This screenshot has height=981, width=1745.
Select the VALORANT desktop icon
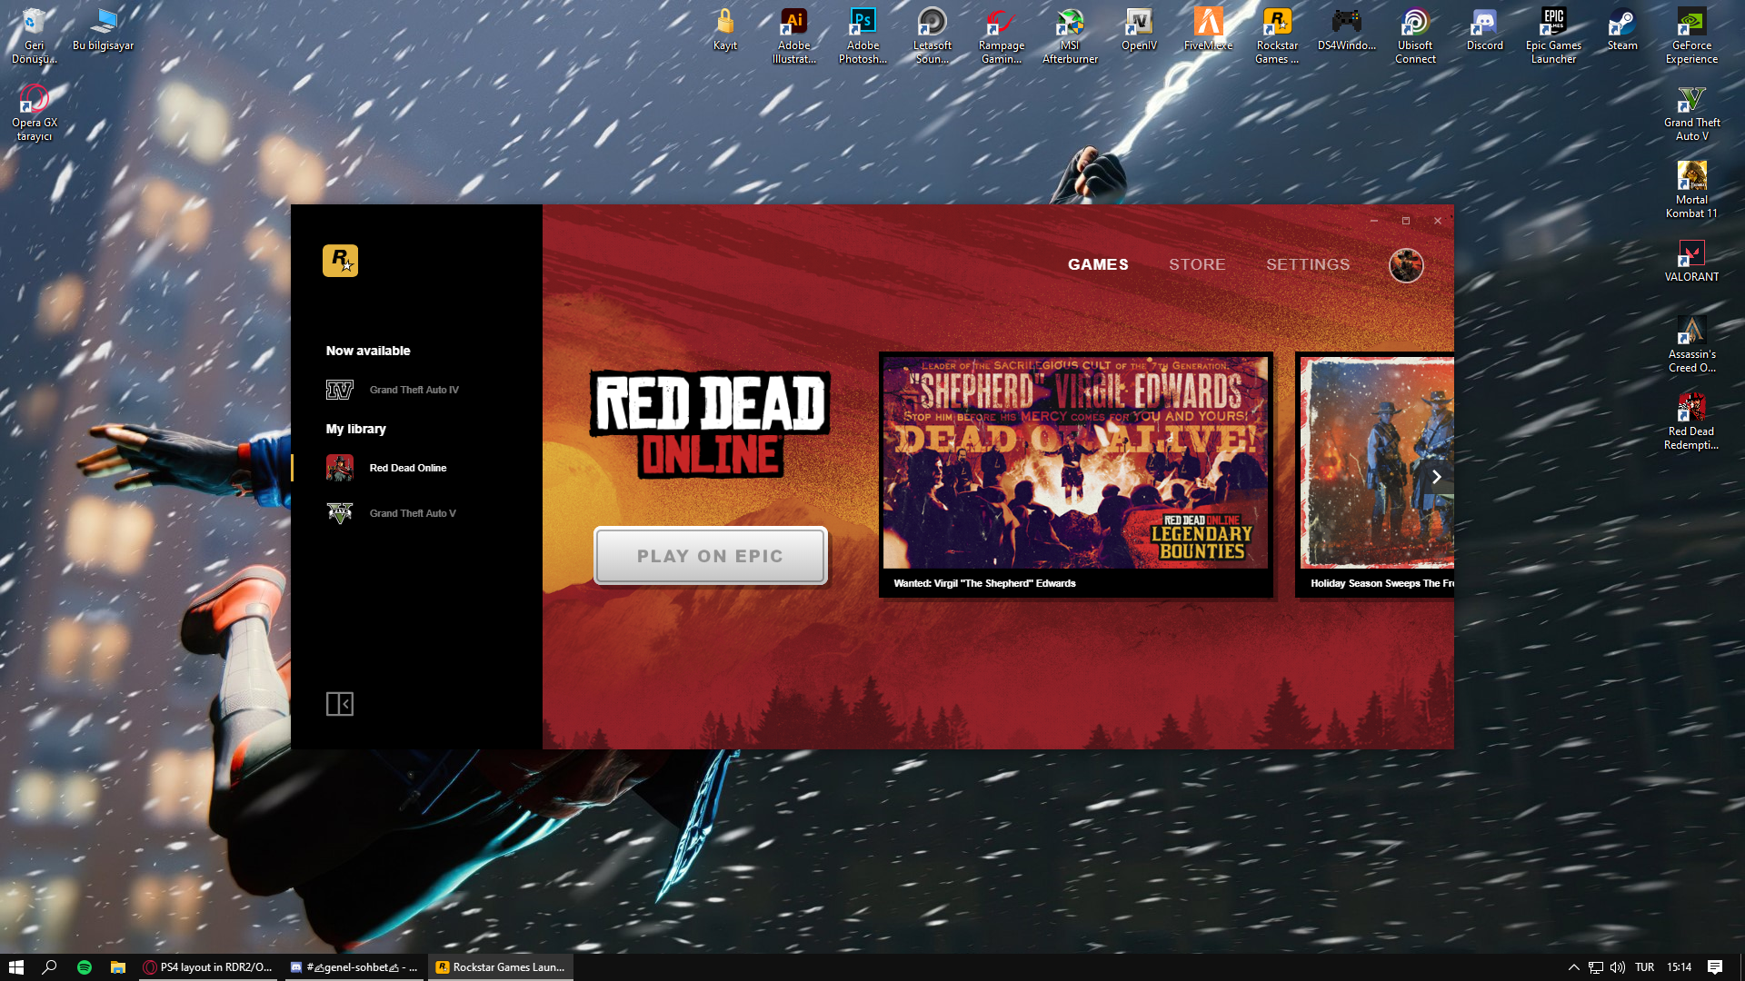(x=1691, y=261)
